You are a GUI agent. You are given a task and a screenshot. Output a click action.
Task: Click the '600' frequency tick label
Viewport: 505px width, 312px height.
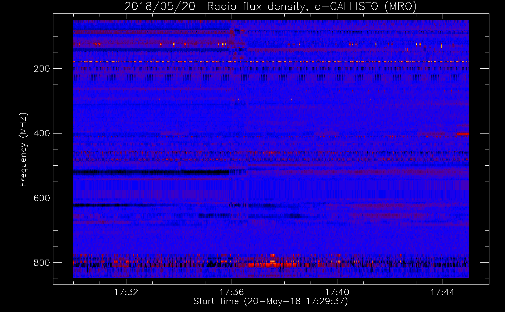(42, 198)
